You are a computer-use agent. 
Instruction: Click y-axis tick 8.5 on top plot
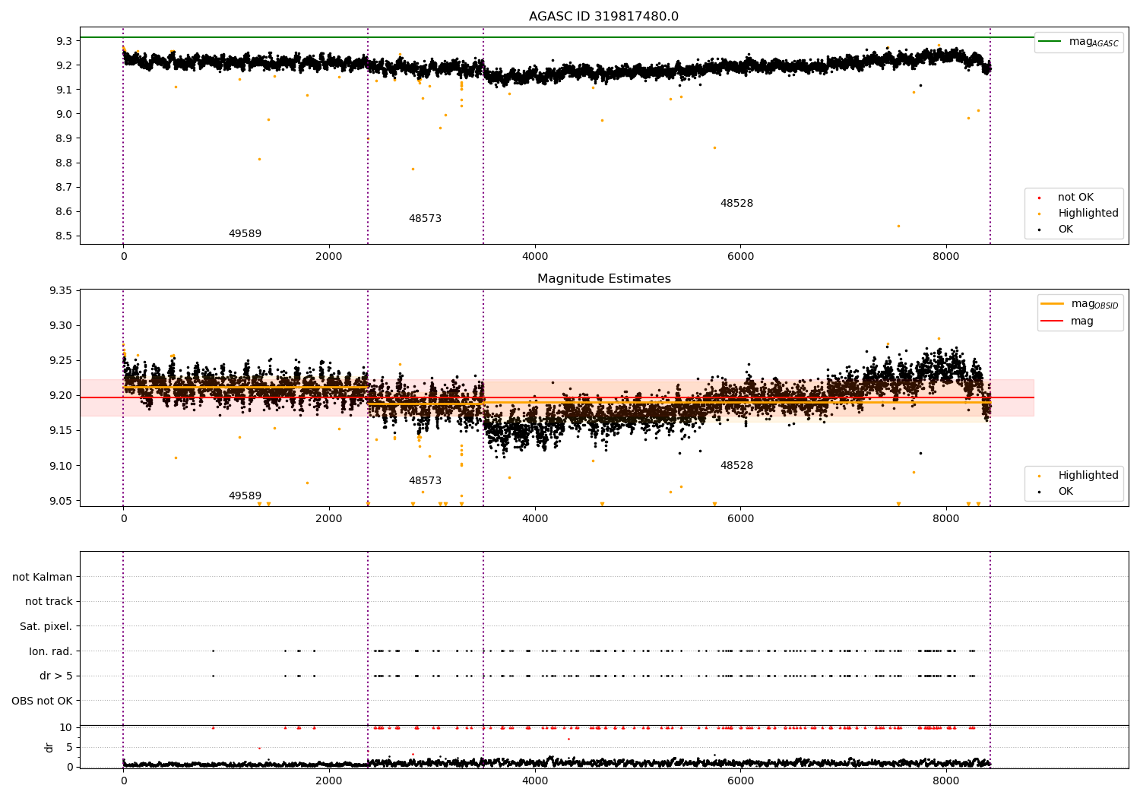65,236
